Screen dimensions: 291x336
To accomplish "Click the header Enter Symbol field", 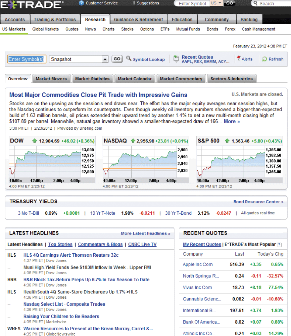I will (x=192, y=3).
